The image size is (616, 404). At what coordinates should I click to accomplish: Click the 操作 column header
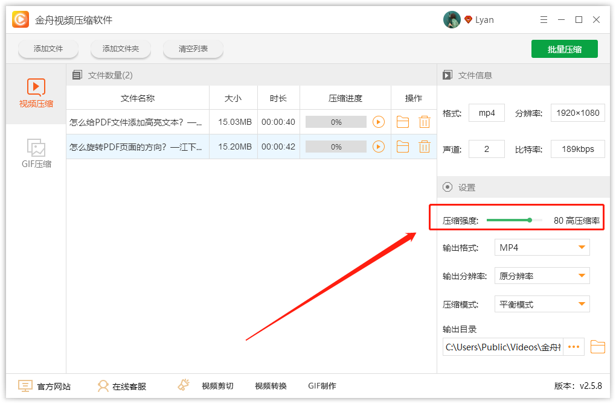click(414, 98)
